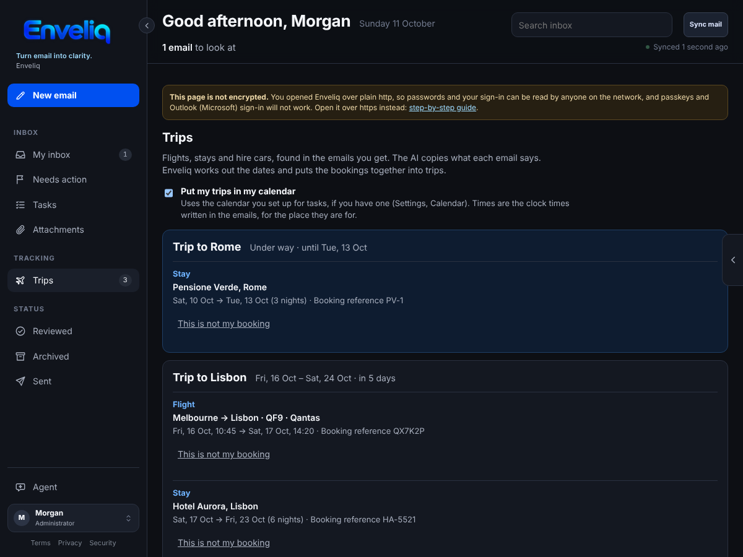The image size is (743, 557).
Task: Click the Under way until Tue, 13 Oct text
Action: pos(308,248)
